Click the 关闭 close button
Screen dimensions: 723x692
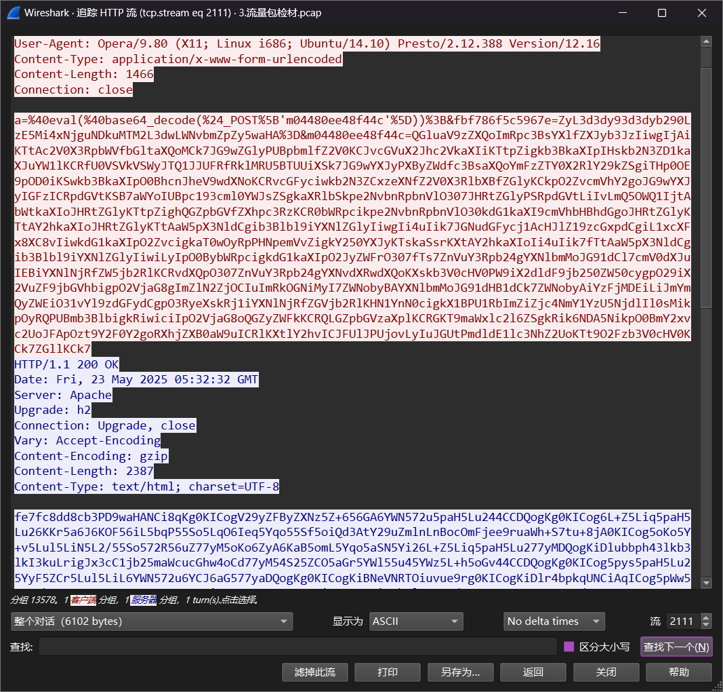(606, 672)
